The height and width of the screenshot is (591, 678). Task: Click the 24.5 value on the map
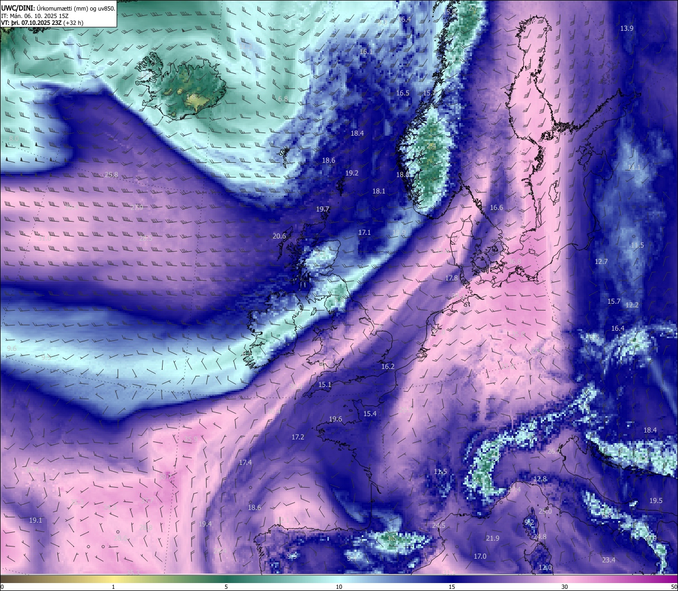[439, 526]
